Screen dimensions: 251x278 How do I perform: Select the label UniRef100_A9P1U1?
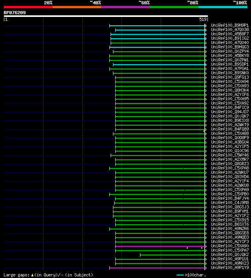pyautogui.click(x=230, y=259)
